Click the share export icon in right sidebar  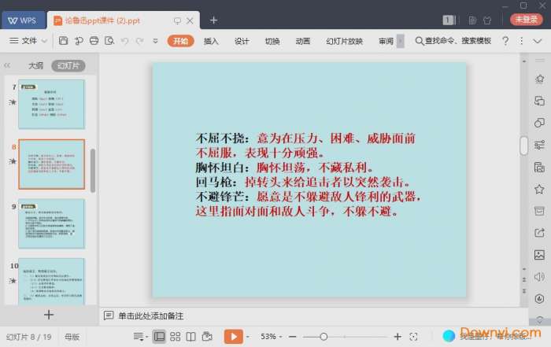click(x=539, y=232)
